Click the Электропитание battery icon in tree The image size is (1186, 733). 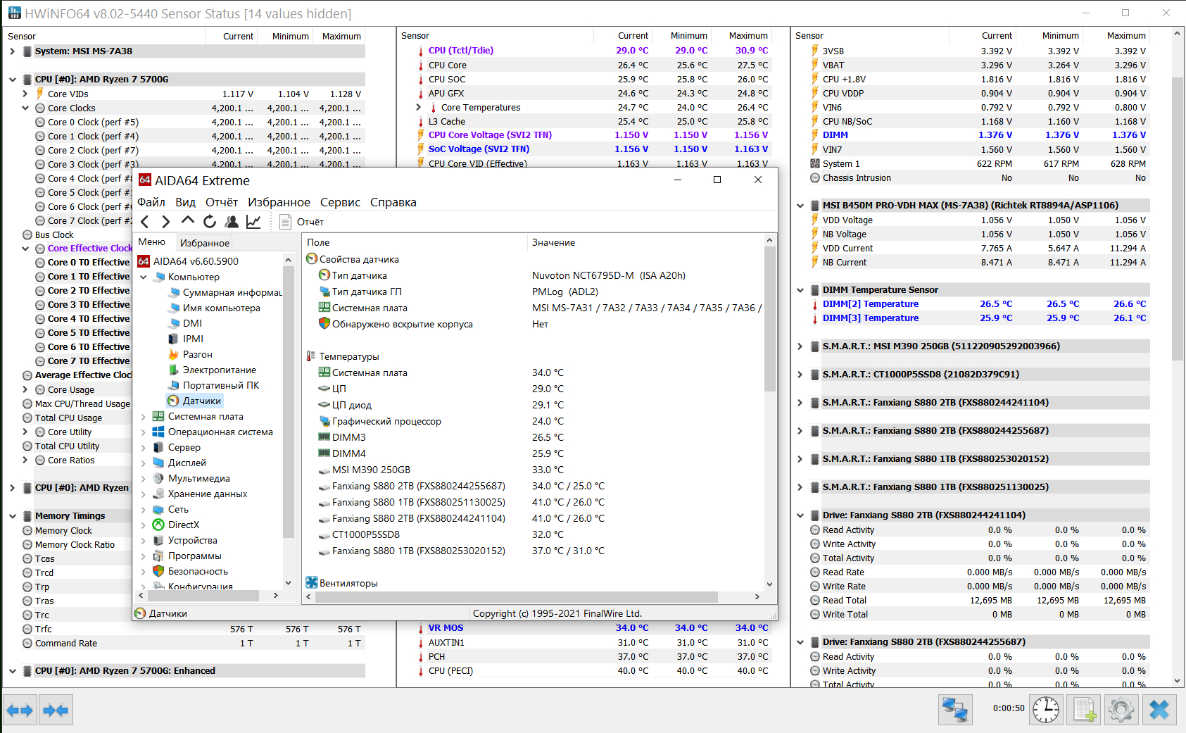pos(173,370)
